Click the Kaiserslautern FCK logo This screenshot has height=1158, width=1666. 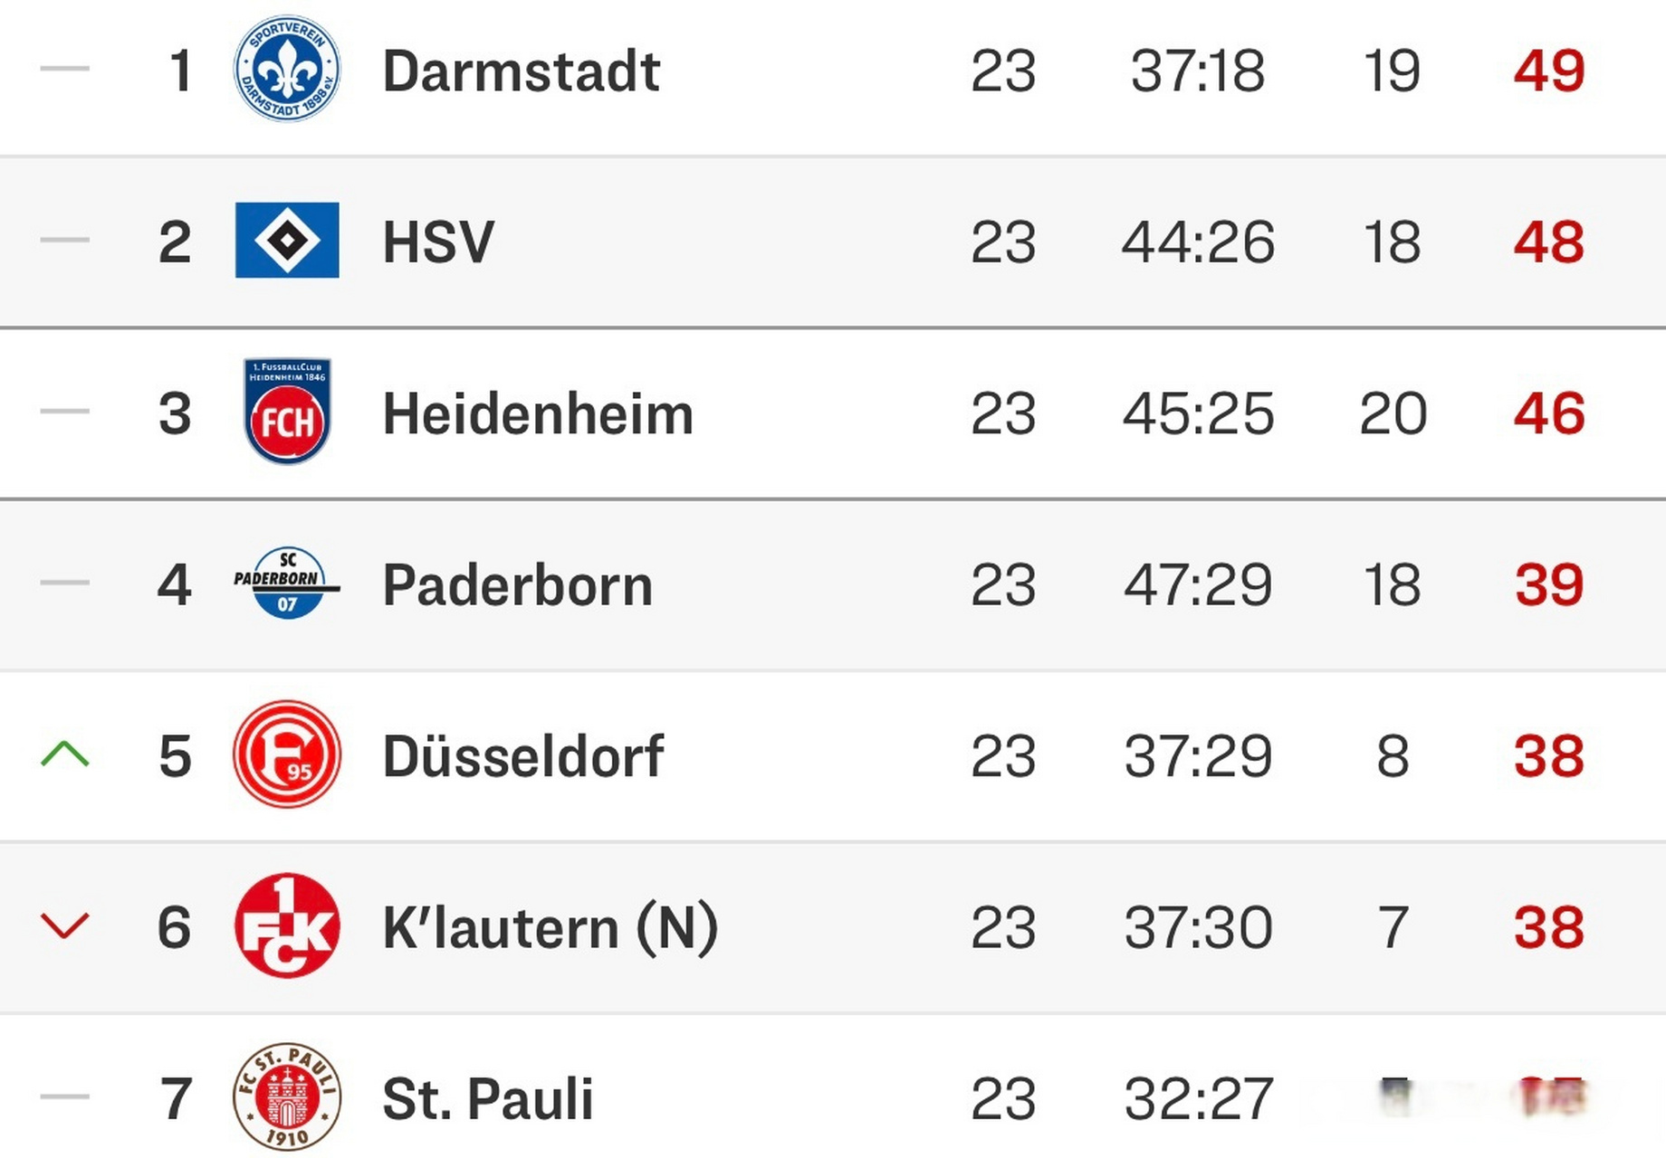[x=287, y=926]
